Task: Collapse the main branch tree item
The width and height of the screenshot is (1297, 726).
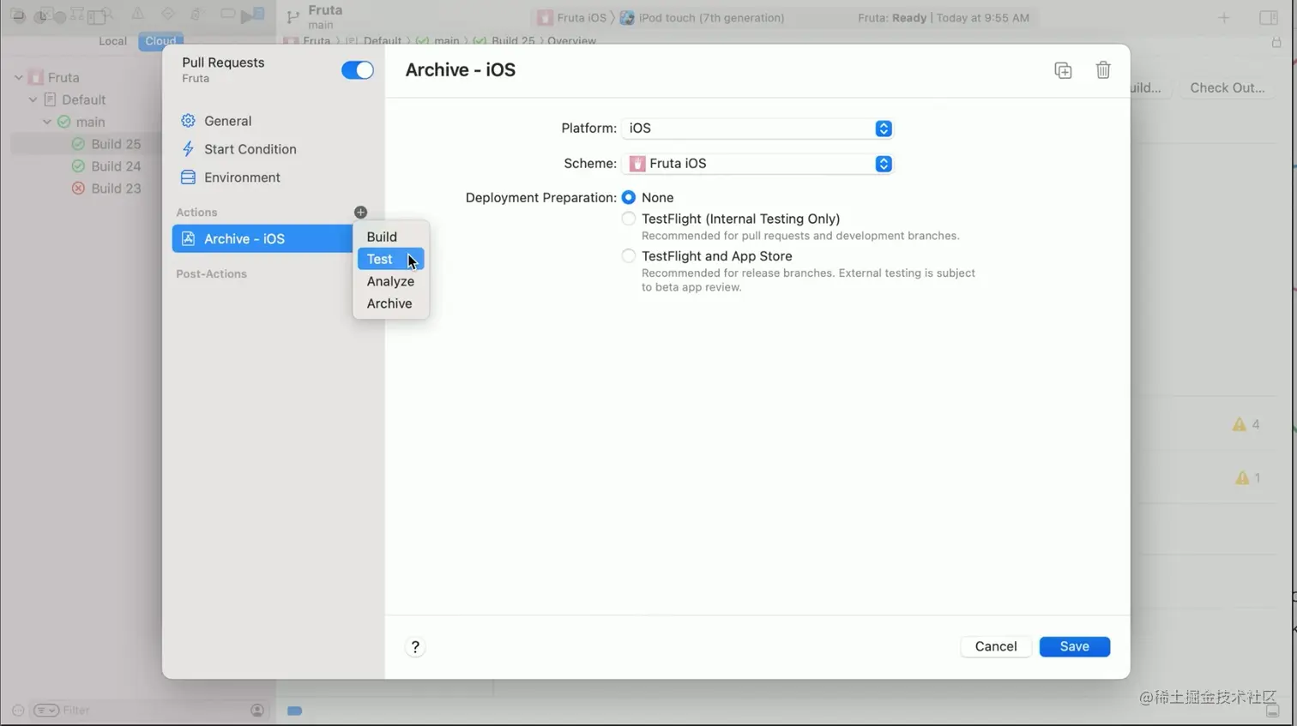Action: click(x=47, y=122)
